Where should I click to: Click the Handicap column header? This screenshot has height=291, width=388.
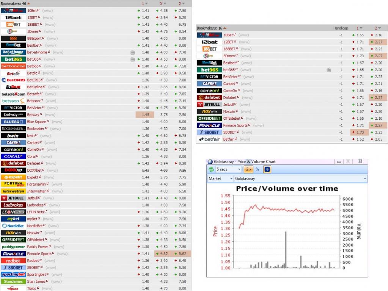[x=341, y=28]
